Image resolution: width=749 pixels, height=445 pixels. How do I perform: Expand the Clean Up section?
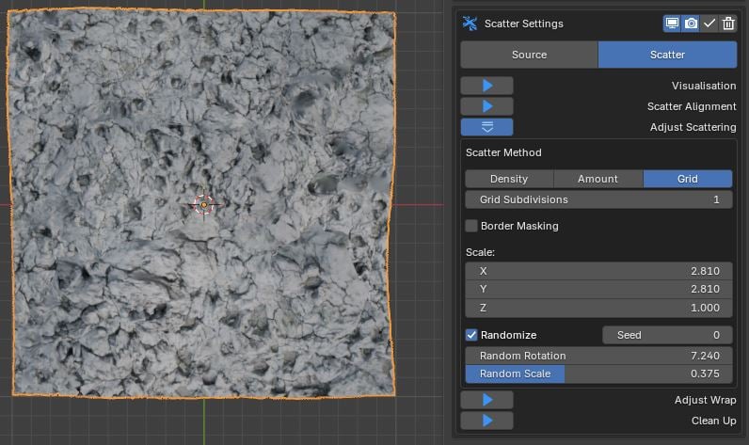click(486, 421)
